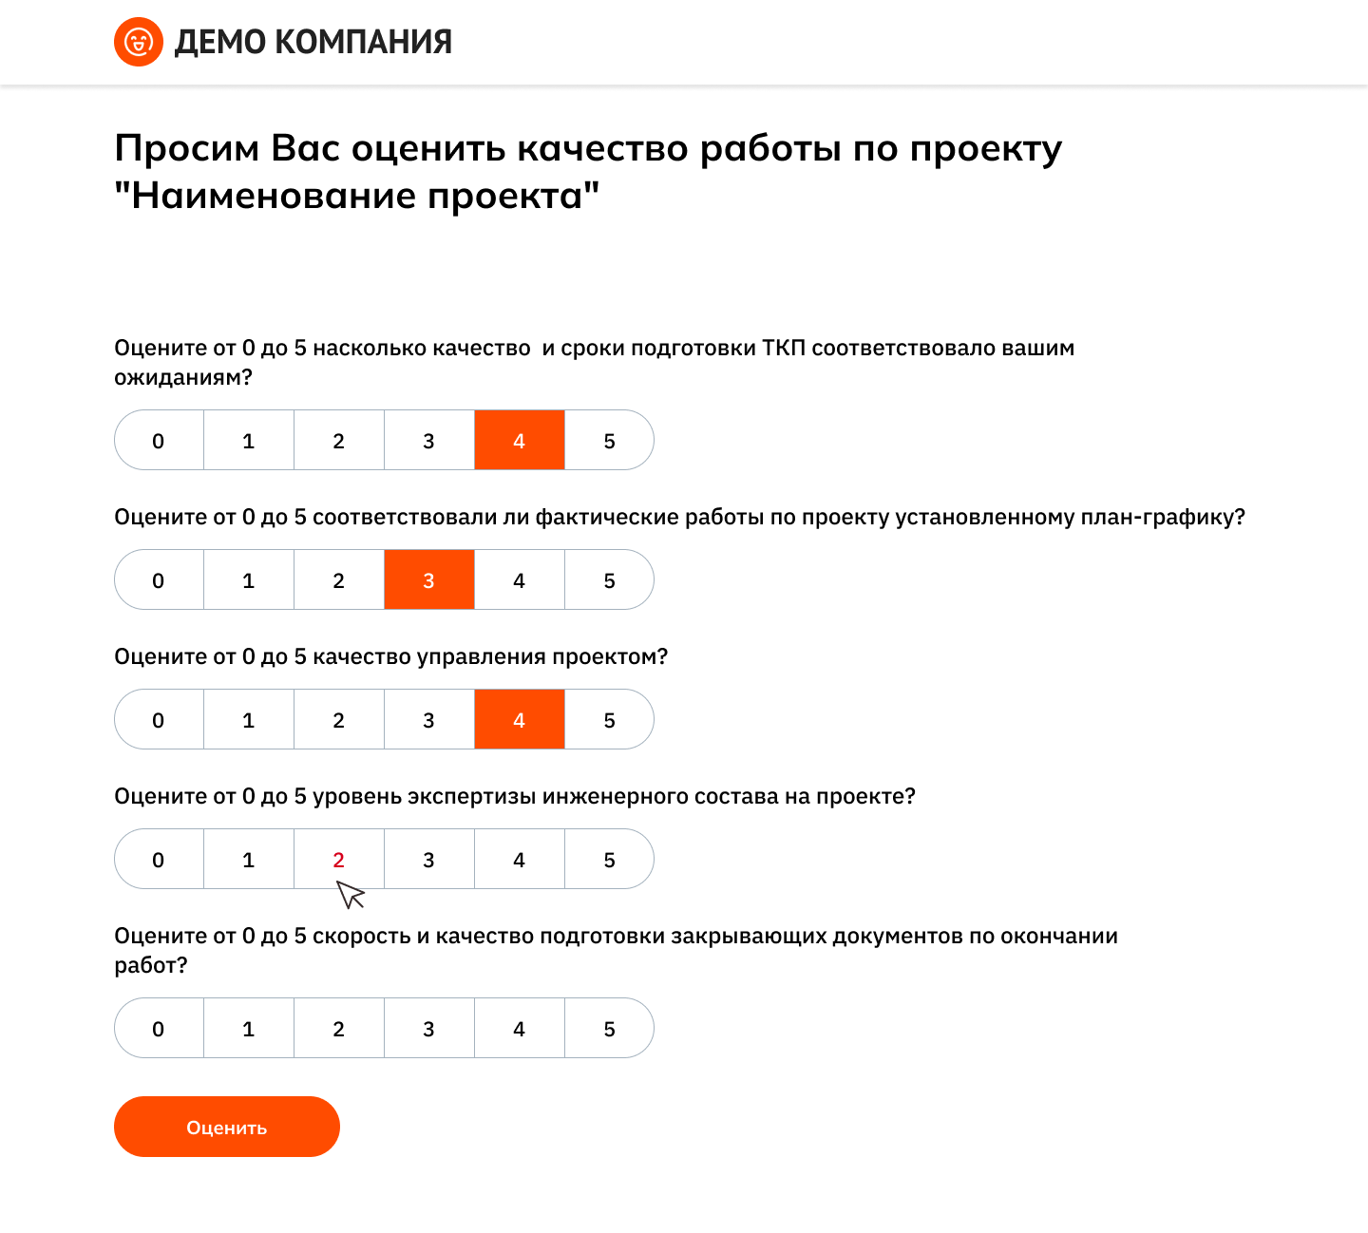Click the highlighted rating 4 for управление проектом
The image size is (1368, 1233).
coord(519,719)
